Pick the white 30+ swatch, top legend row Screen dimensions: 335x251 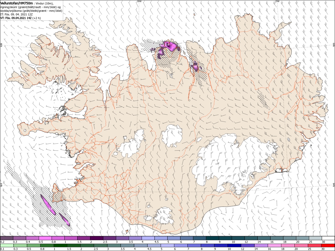point(328,238)
